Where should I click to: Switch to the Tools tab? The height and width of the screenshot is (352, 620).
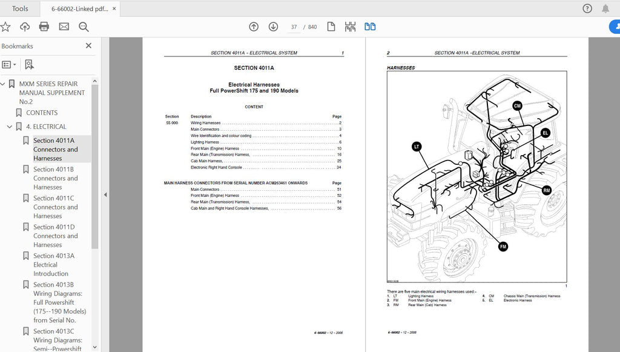[x=20, y=8]
